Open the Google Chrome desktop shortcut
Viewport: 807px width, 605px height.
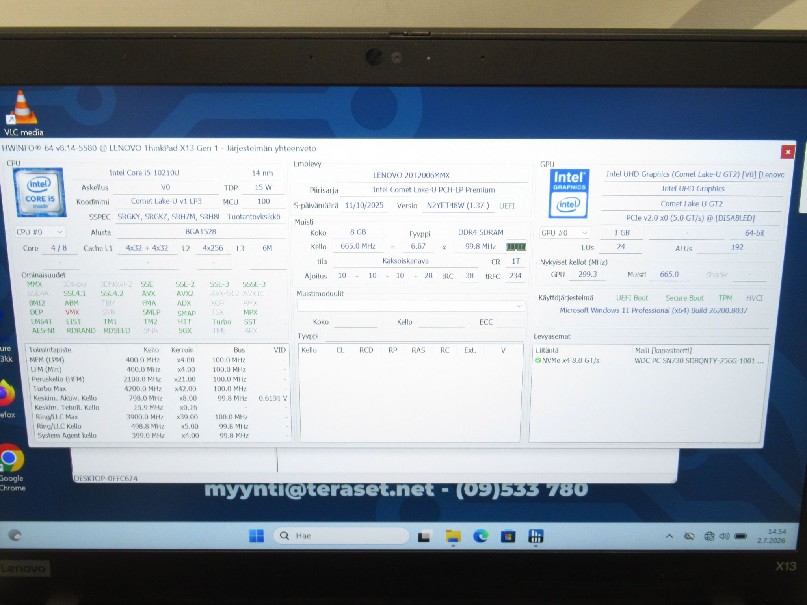click(x=12, y=468)
